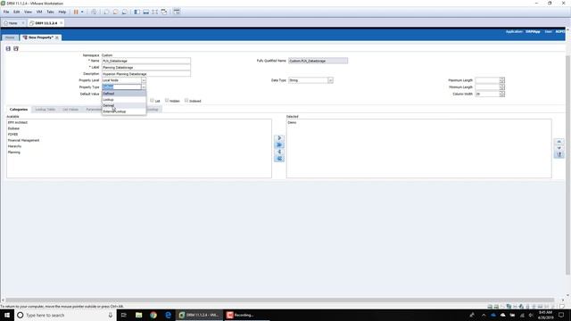This screenshot has height=321, width=571.
Task: Launch Edge from the taskbar
Action: point(168,315)
